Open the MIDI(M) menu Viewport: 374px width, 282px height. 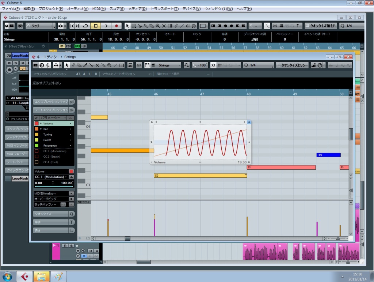pos(99,9)
